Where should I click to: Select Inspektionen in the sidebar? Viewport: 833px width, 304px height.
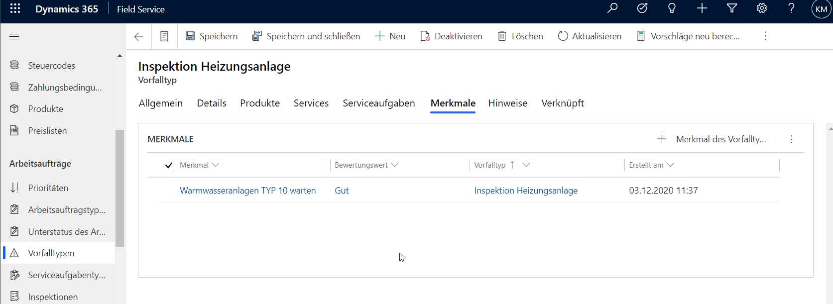coord(53,297)
